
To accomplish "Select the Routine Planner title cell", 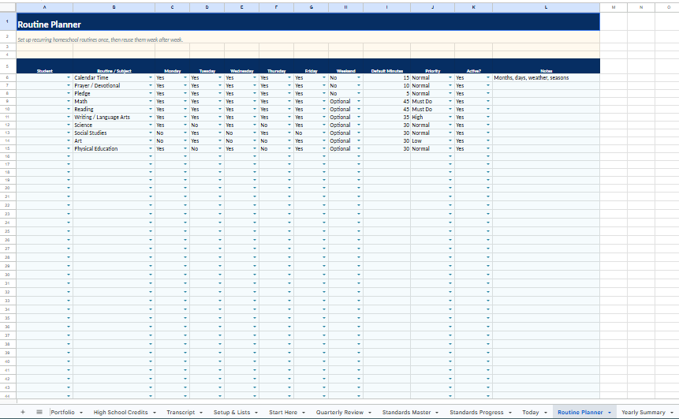I will click(x=308, y=21).
